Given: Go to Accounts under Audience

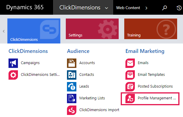Looking at the screenshot, I should pos(87,63).
